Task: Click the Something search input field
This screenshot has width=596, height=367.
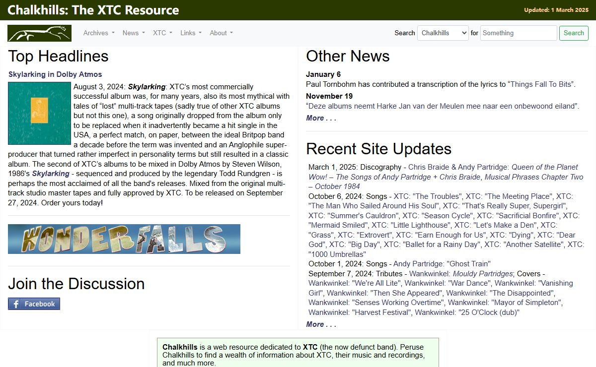Action: (x=519, y=33)
